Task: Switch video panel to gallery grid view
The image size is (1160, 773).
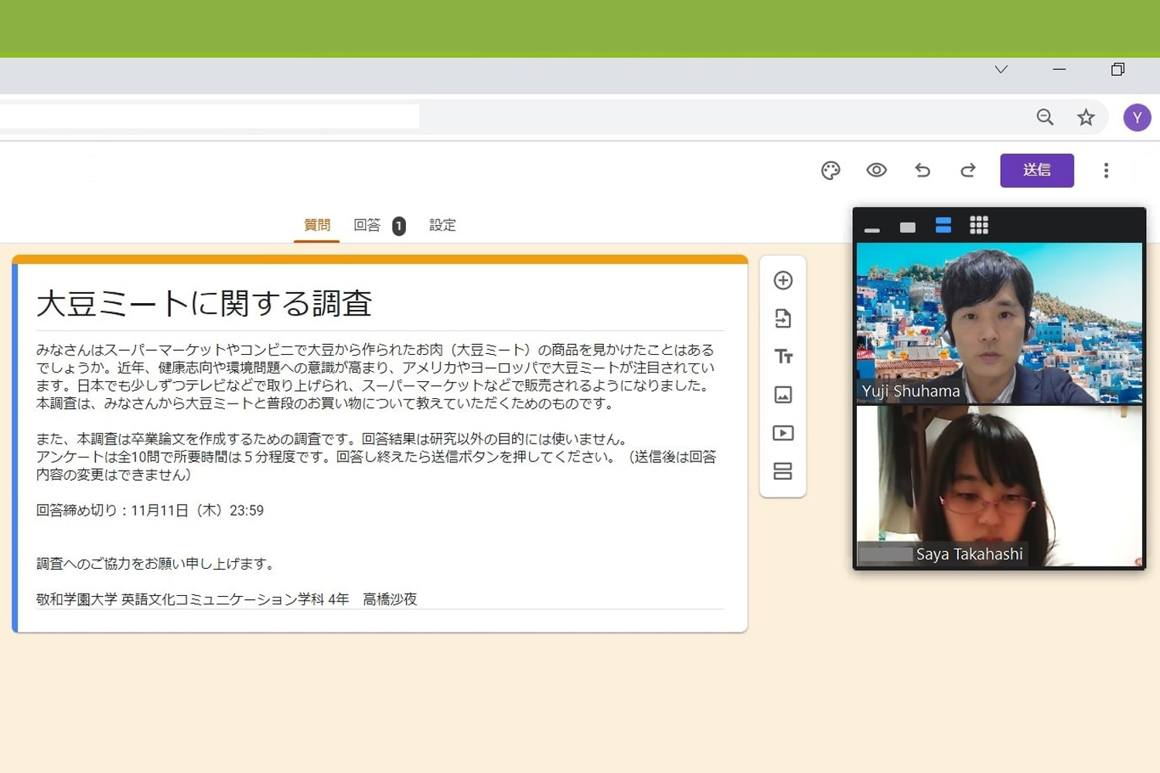Action: click(979, 226)
